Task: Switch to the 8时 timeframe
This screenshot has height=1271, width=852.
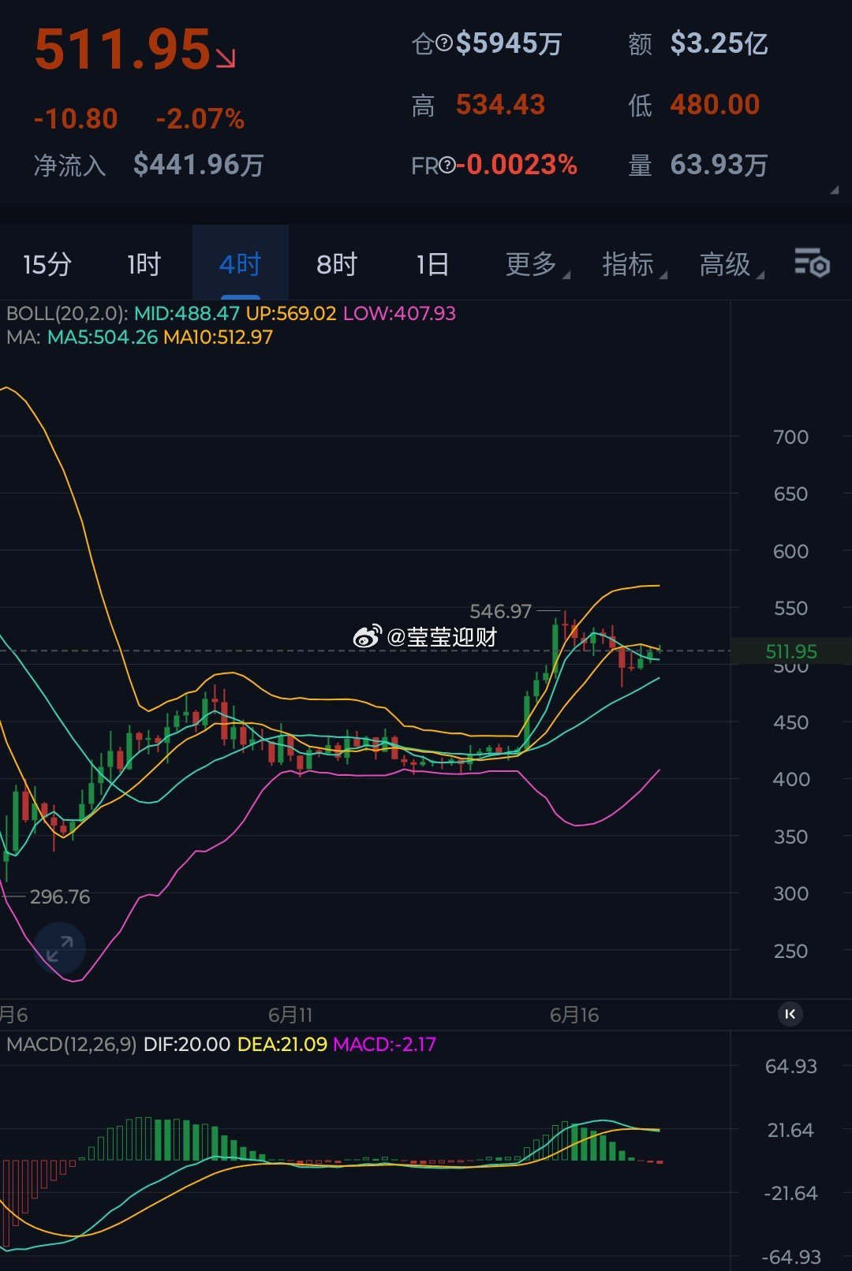Action: click(x=337, y=264)
